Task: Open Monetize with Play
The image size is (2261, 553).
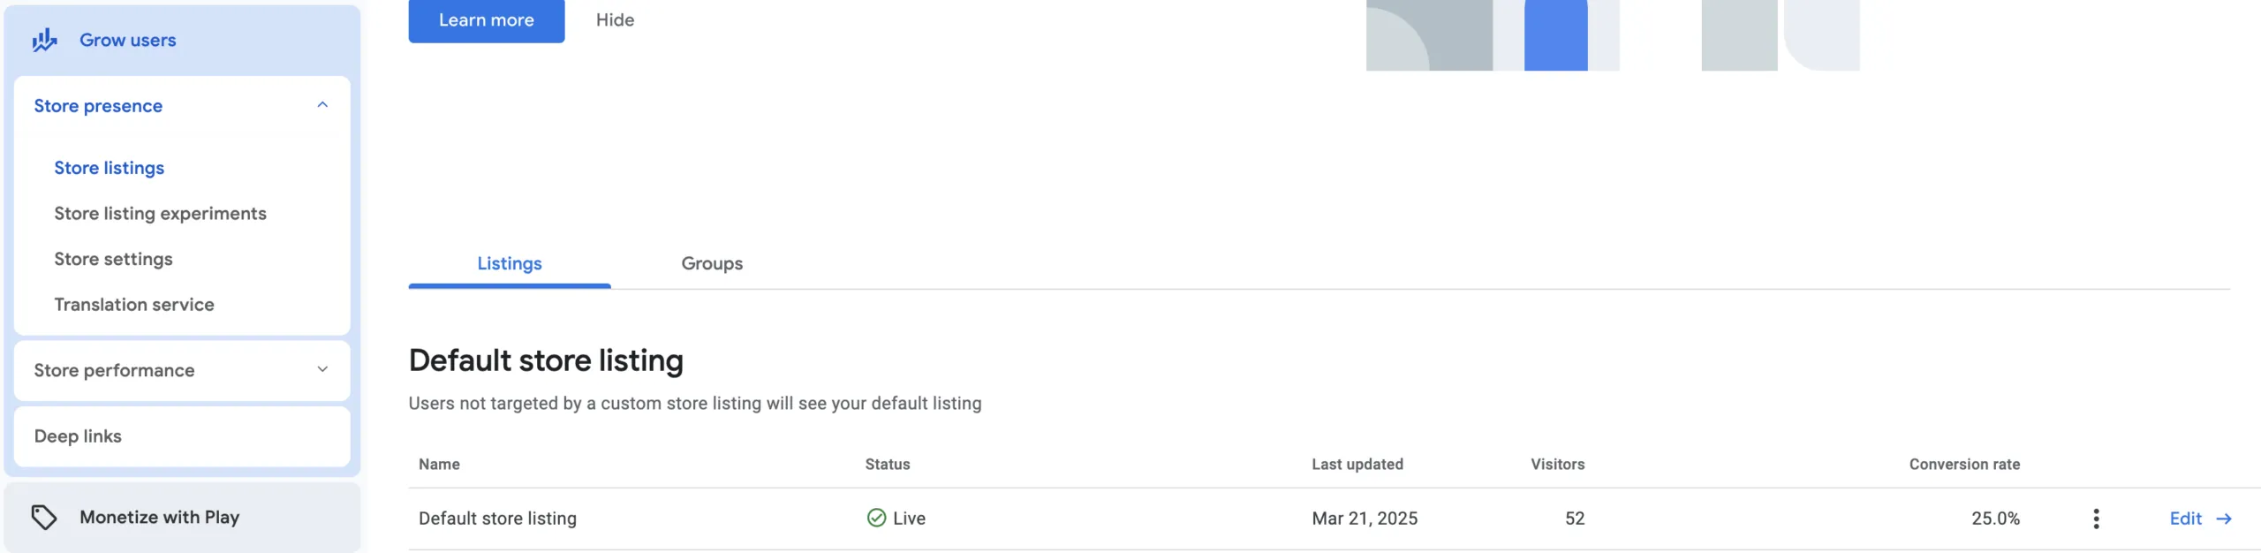Action: click(159, 516)
